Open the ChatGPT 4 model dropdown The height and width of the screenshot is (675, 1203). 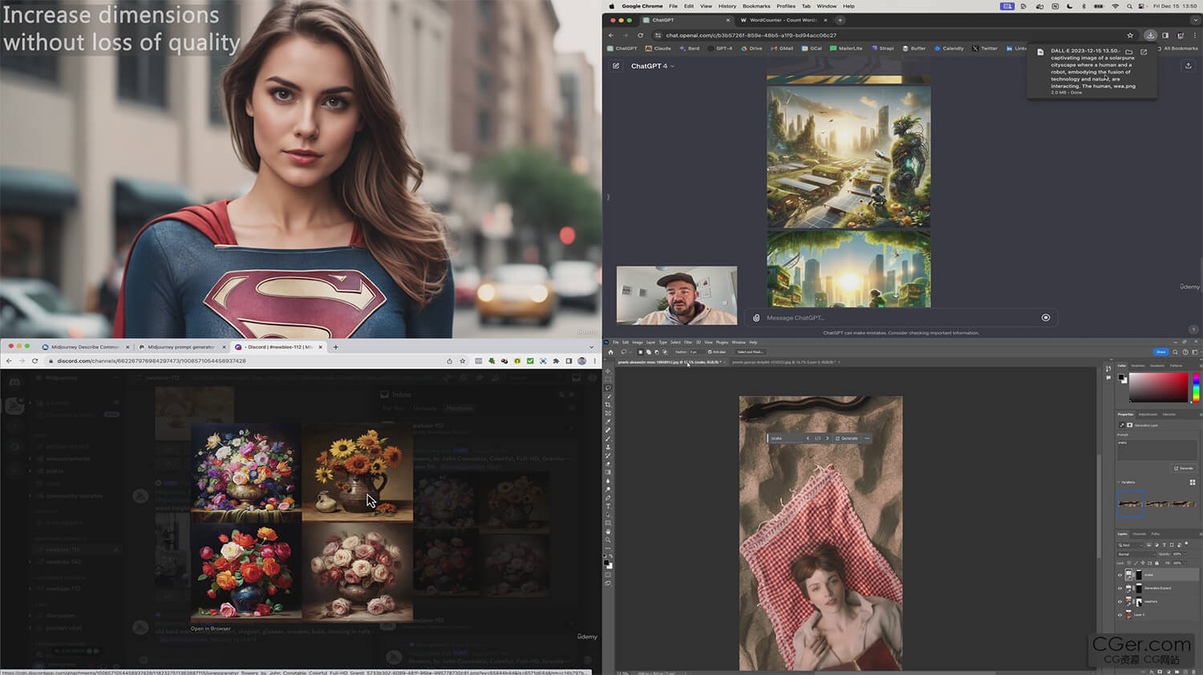(x=652, y=66)
